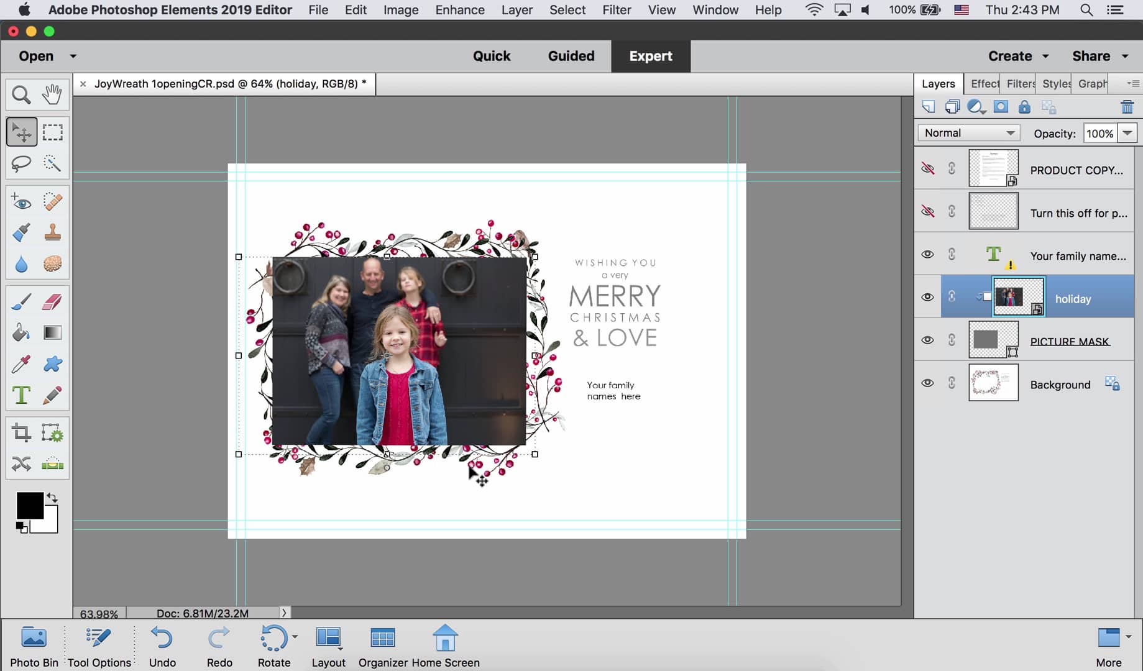The height and width of the screenshot is (671, 1143).
Task: Open the Enhance menu
Action: (x=460, y=10)
